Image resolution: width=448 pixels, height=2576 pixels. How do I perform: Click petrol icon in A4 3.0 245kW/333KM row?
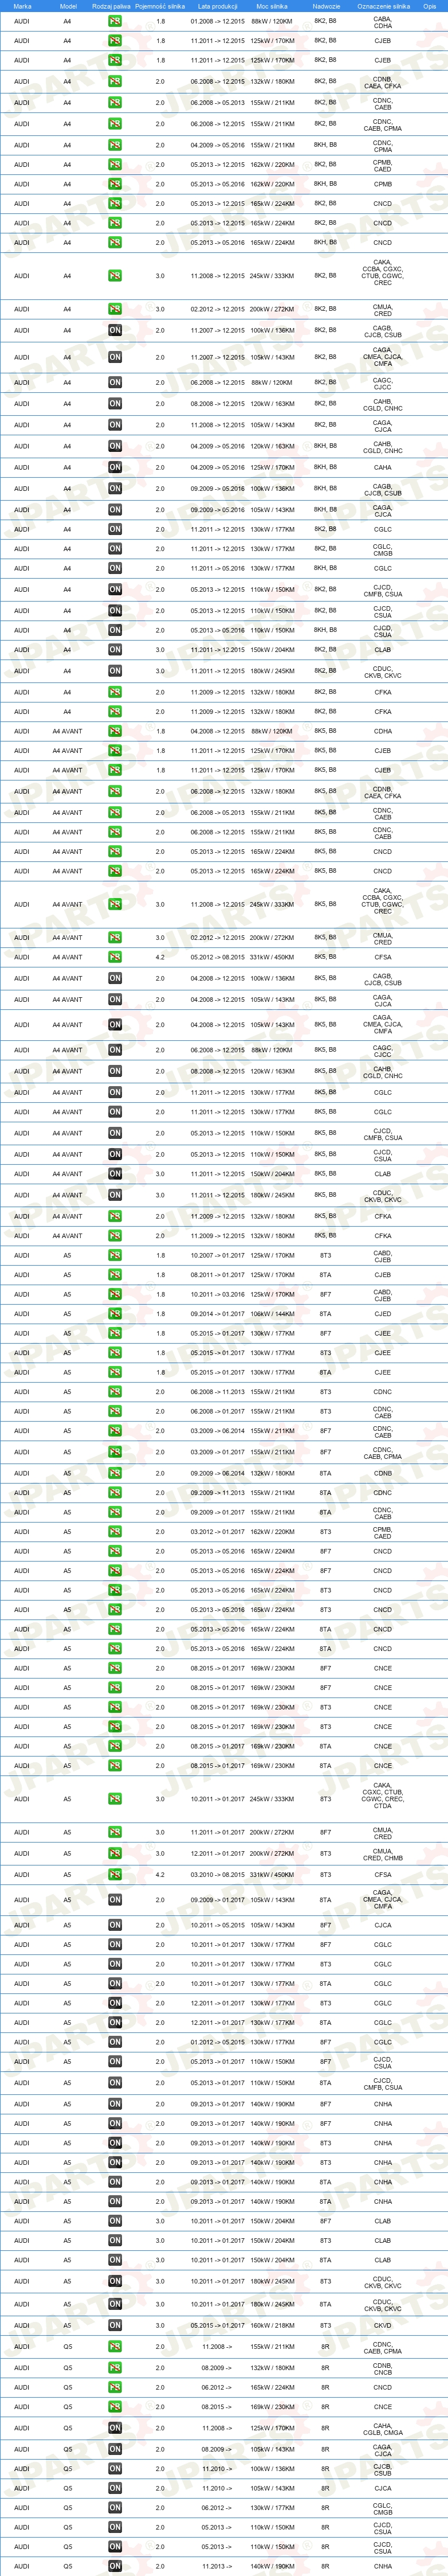click(x=115, y=276)
